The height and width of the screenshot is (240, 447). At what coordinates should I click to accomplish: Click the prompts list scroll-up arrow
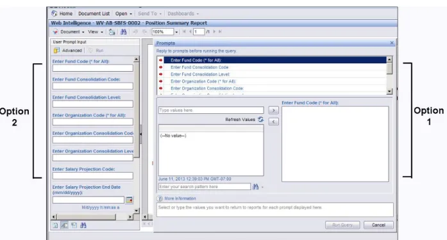(x=389, y=60)
